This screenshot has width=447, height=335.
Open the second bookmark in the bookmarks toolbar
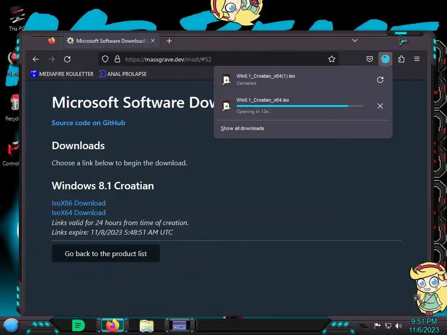tap(123, 74)
